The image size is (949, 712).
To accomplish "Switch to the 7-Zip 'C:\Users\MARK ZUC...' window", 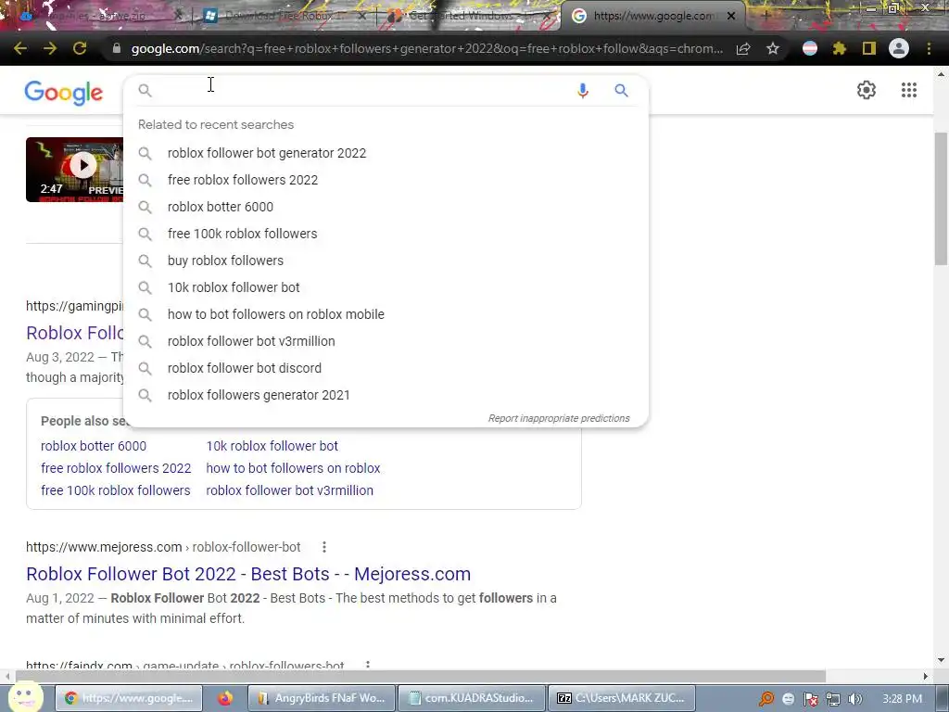I will (622, 698).
